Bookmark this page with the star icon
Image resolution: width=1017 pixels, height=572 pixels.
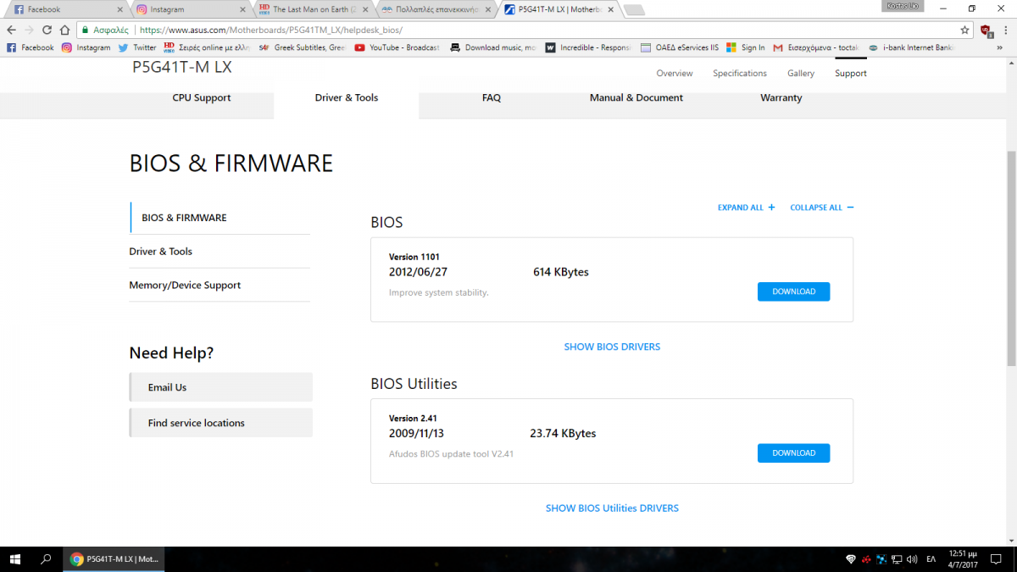[964, 30]
